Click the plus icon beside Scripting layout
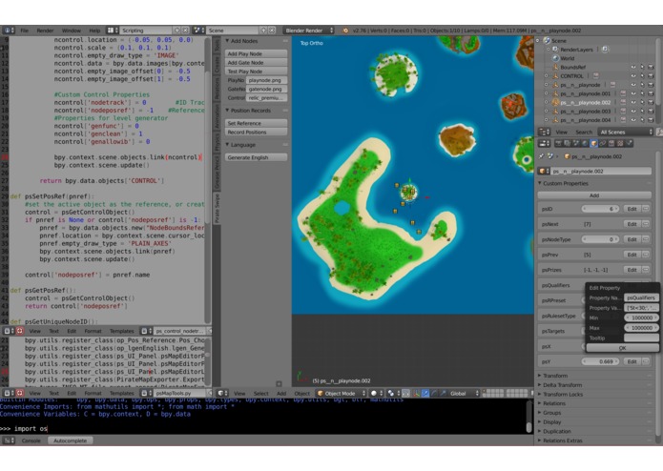663x471 pixels. (177, 31)
